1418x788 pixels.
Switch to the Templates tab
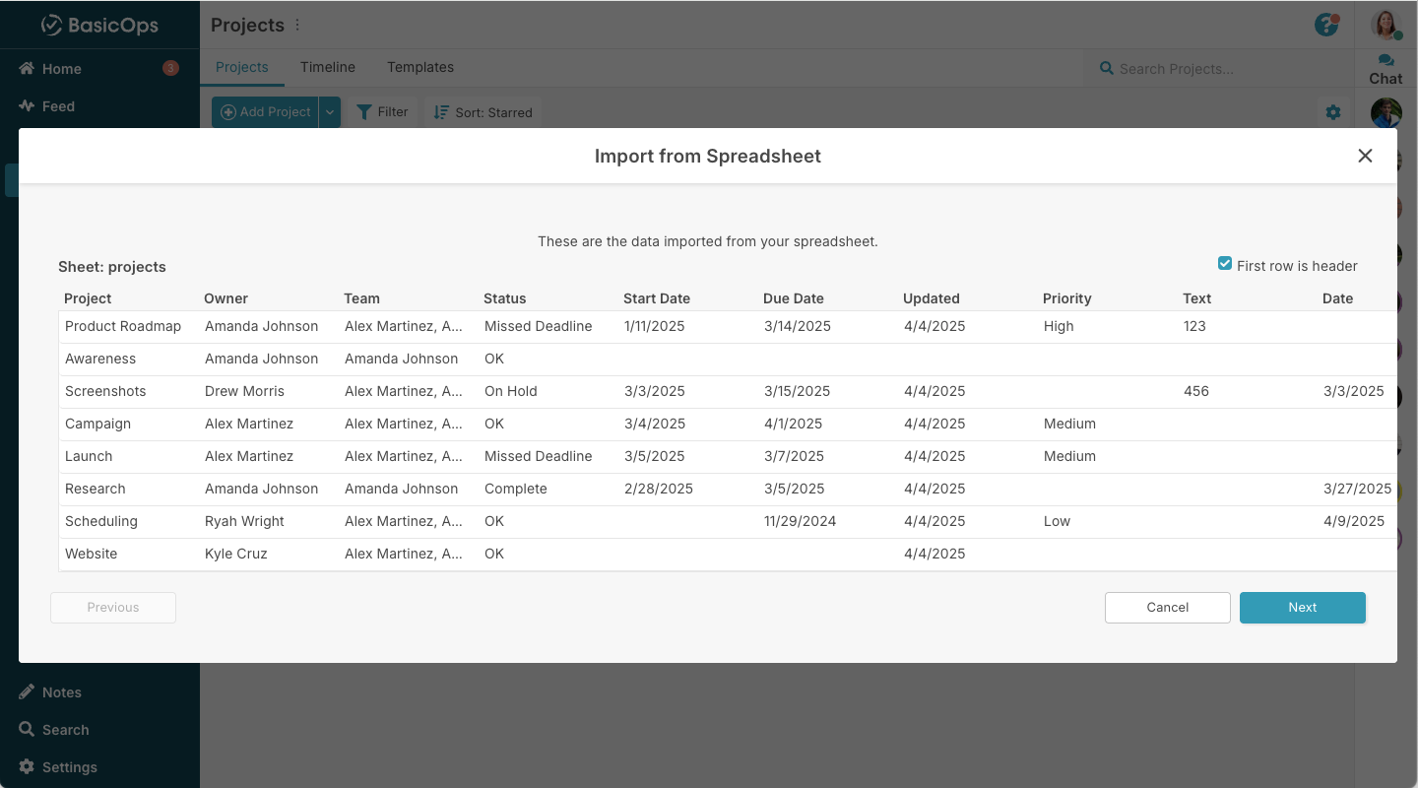[419, 67]
